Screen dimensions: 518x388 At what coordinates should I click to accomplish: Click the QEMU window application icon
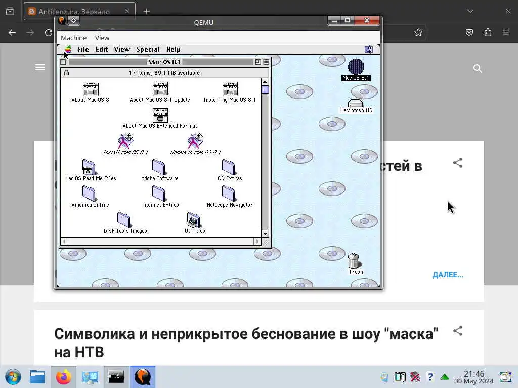[62, 20]
